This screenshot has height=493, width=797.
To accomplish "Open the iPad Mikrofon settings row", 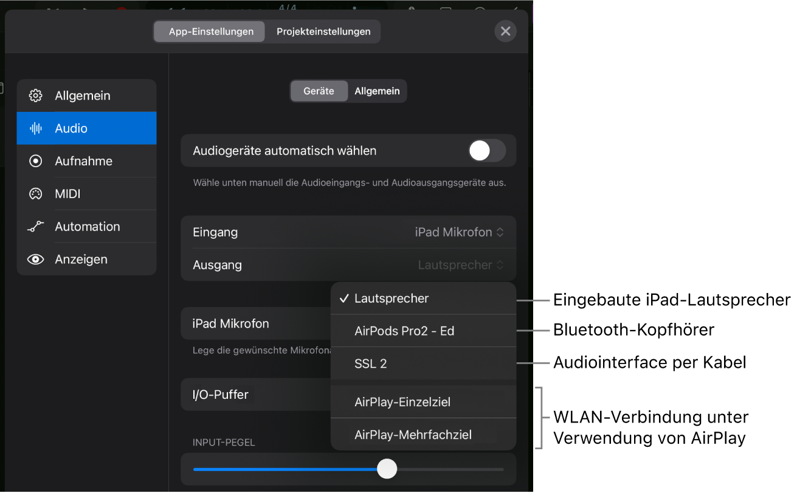I will tap(256, 323).
